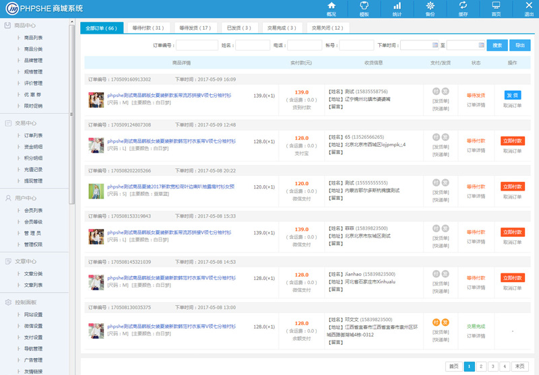Image resolution: width=539 pixels, height=375 pixels.
Task: Click the 缓存 cache refresh icon
Action: tap(463, 6)
